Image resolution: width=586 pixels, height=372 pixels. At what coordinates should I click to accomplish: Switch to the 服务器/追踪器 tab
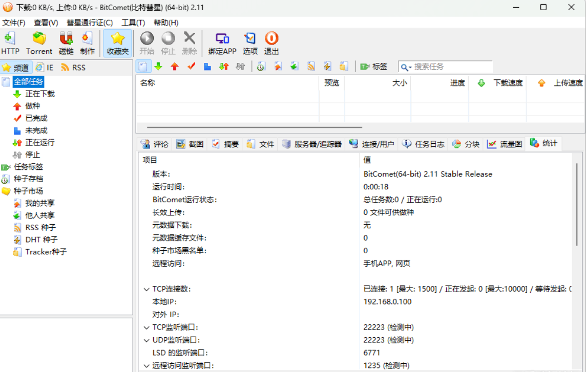coord(312,144)
